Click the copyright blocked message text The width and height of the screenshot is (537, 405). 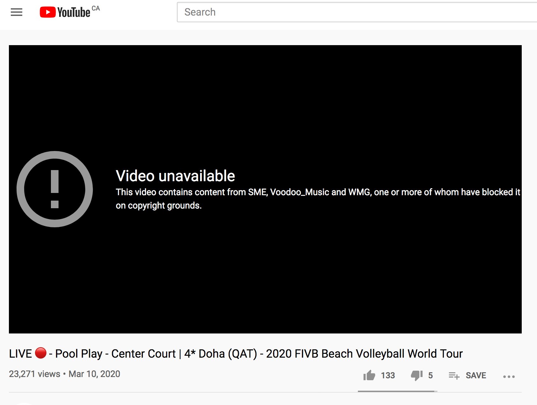click(x=318, y=199)
